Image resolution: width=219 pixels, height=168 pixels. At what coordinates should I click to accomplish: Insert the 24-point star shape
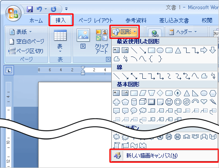(x=169, y=137)
